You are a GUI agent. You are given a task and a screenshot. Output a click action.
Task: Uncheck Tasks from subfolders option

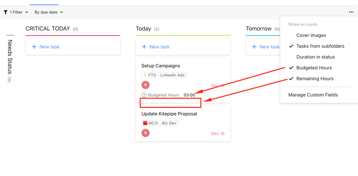320,46
